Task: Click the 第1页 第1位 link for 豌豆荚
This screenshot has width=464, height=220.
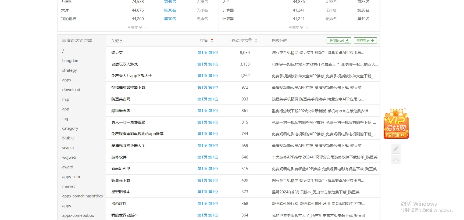Action: 208,53
